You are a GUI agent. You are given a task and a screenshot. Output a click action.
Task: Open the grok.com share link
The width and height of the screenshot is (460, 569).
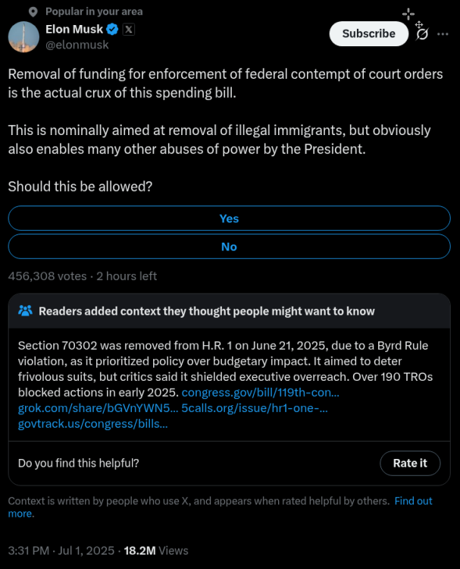[98, 408]
